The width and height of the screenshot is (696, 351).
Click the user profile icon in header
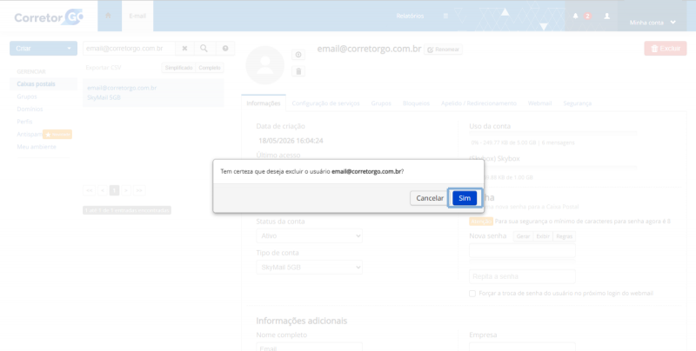pos(606,16)
